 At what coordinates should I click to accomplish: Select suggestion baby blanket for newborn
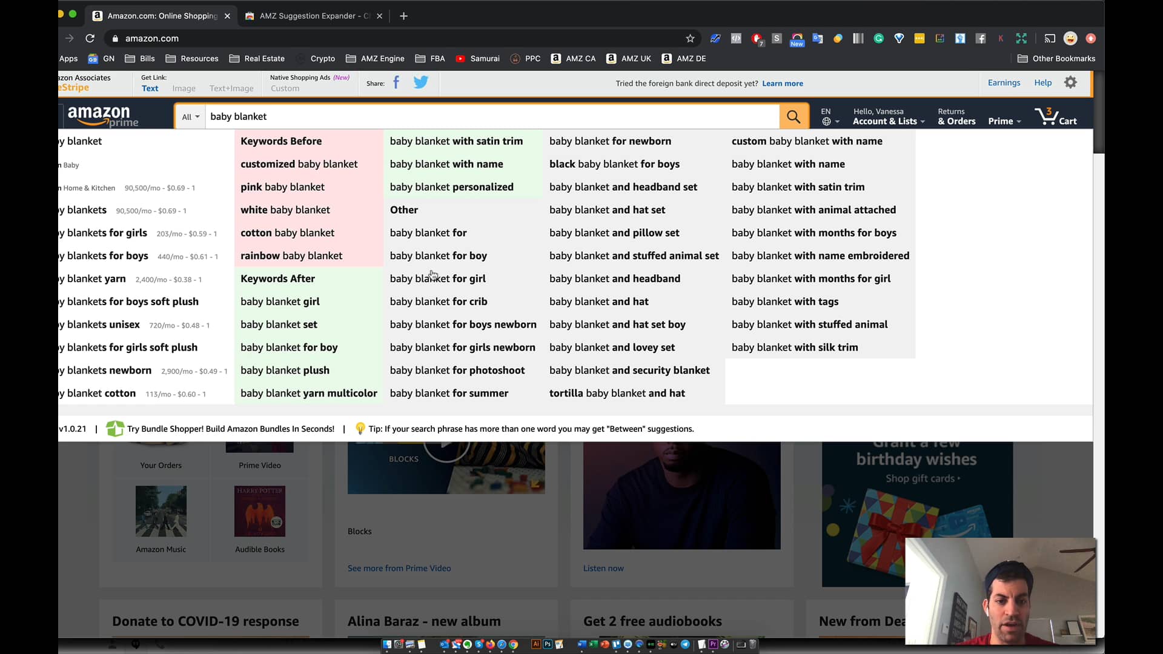coord(610,141)
